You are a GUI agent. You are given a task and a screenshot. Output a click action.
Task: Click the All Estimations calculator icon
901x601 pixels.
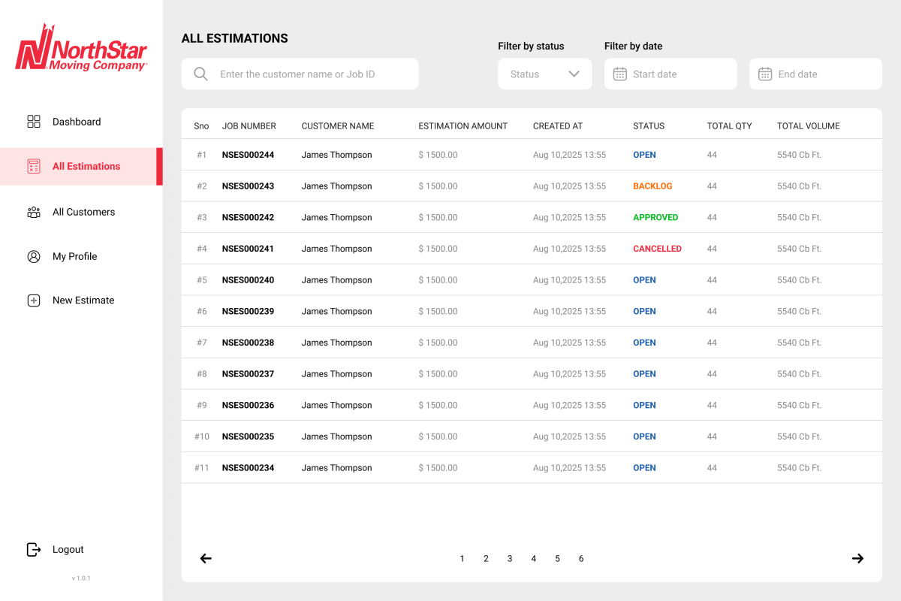(x=34, y=166)
